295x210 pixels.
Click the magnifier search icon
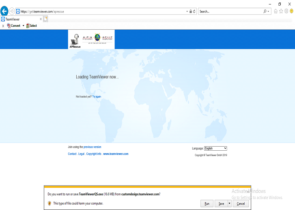(x=265, y=11)
